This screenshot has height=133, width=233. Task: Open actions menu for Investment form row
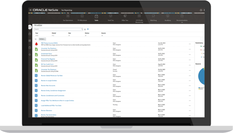click(190, 54)
